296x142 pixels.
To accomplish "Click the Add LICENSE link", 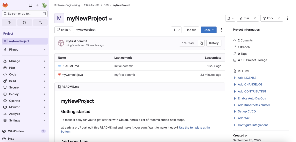I will point(247,78).
